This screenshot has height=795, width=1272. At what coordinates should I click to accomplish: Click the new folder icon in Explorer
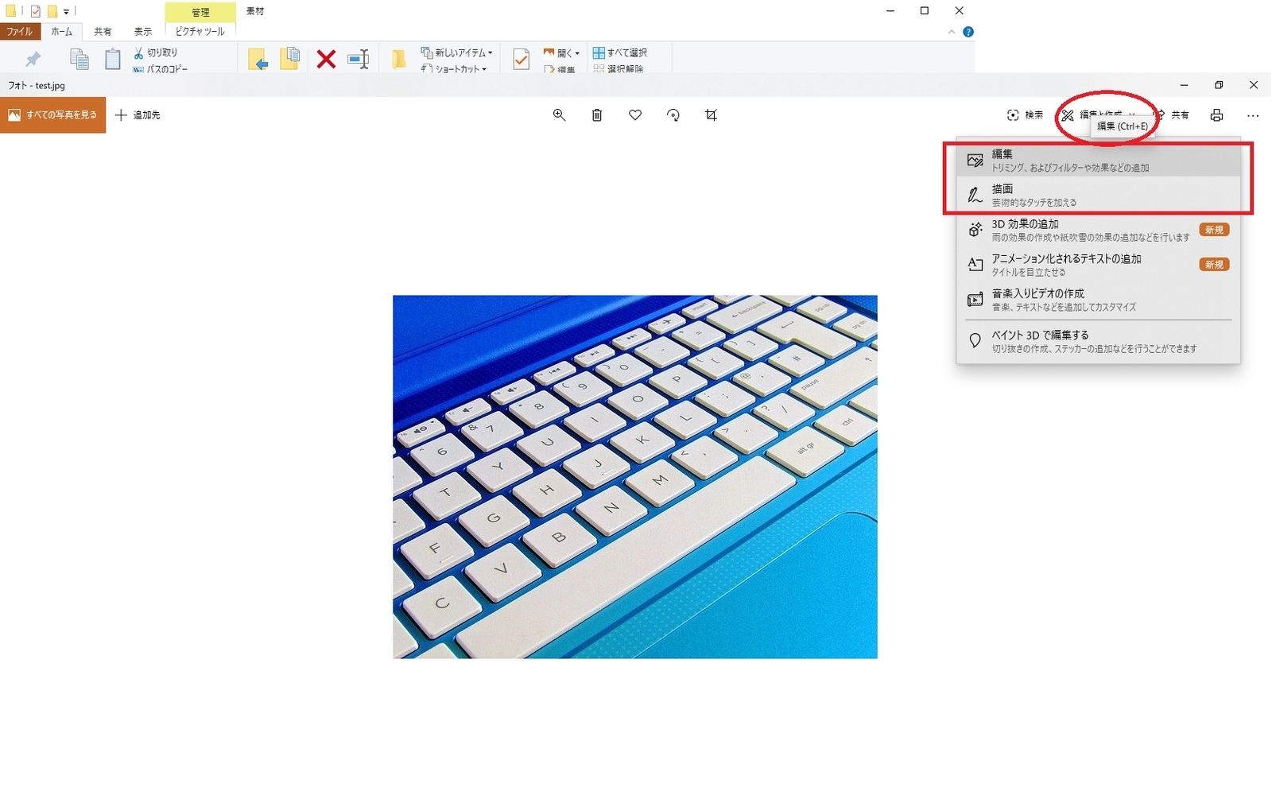tap(399, 59)
